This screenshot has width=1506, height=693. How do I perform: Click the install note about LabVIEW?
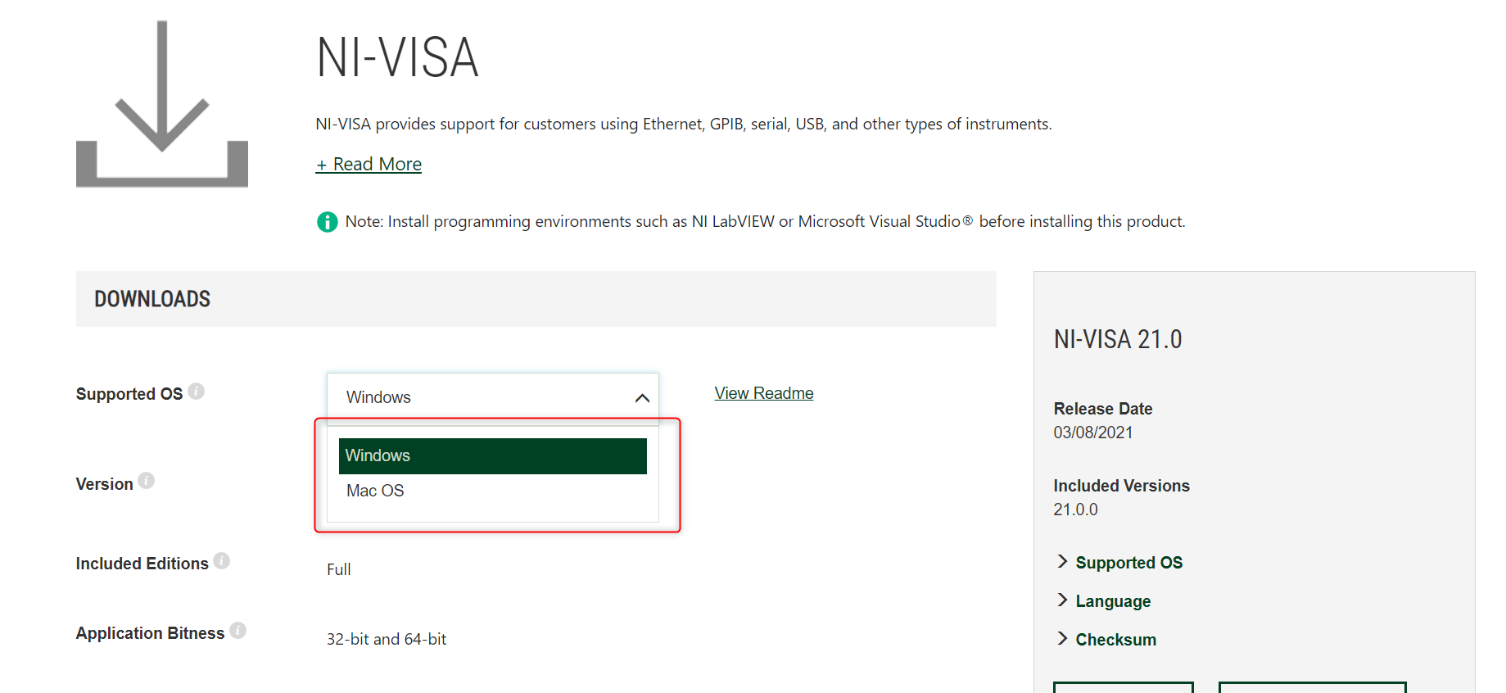point(765,222)
